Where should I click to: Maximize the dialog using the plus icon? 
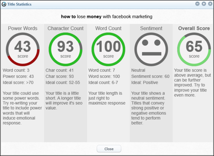click(x=204, y=4)
